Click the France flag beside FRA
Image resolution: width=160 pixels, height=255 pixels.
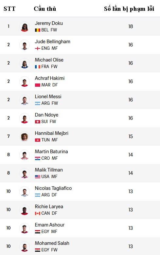coord(38,67)
